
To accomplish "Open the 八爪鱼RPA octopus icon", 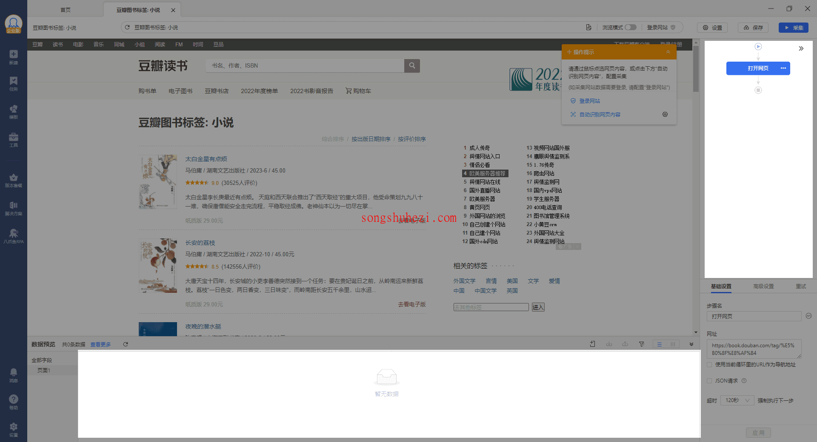I will point(14,236).
